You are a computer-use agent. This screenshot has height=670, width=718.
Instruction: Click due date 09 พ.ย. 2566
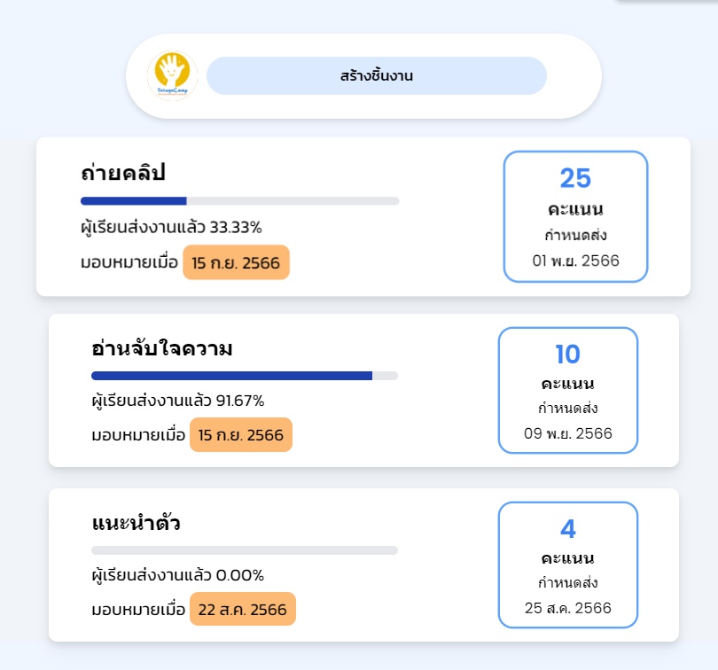coord(568,433)
